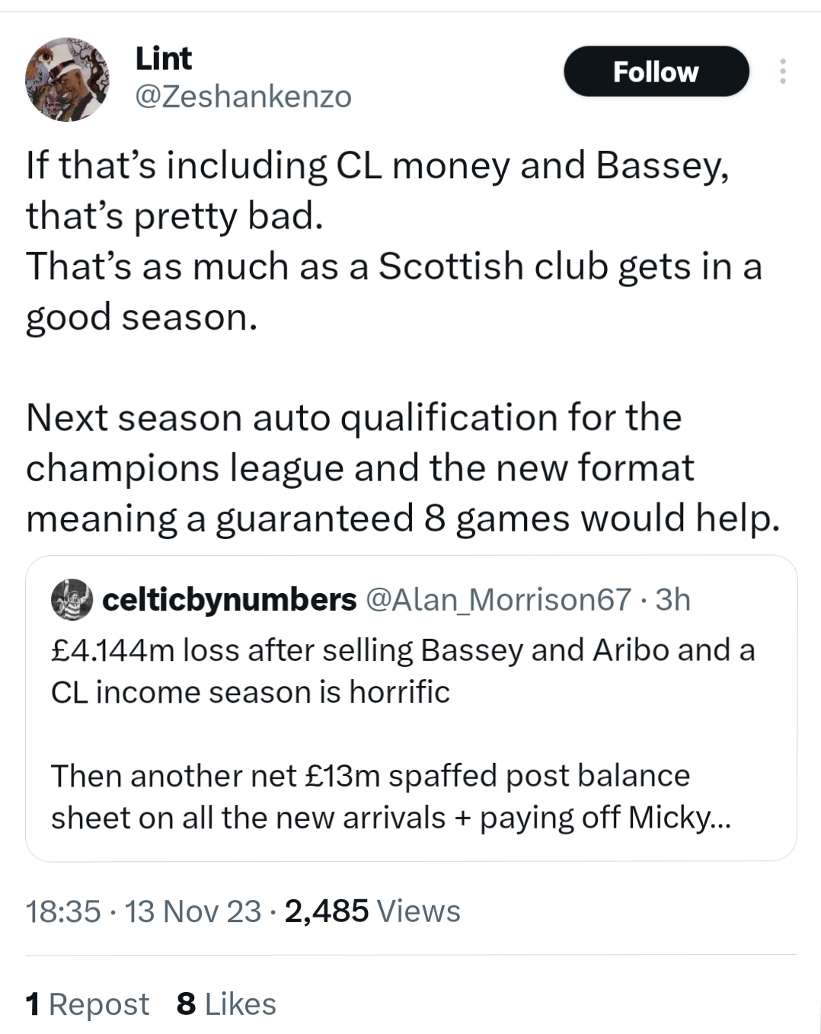View the 8 Likes list
The width and height of the screenshot is (821, 1034).
(x=226, y=1004)
